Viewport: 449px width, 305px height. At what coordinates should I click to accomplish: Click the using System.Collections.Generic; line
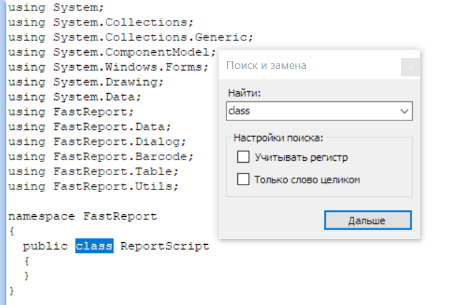(x=131, y=37)
